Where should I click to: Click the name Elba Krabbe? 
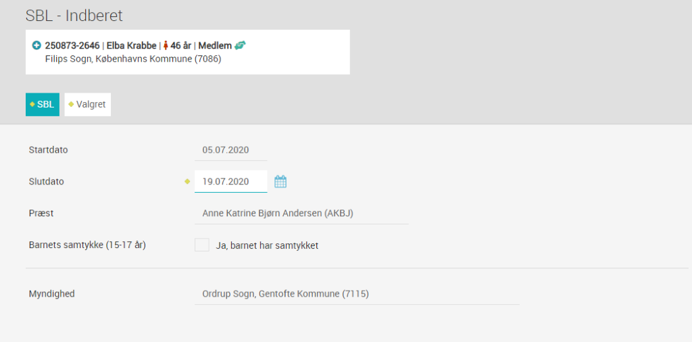[132, 45]
